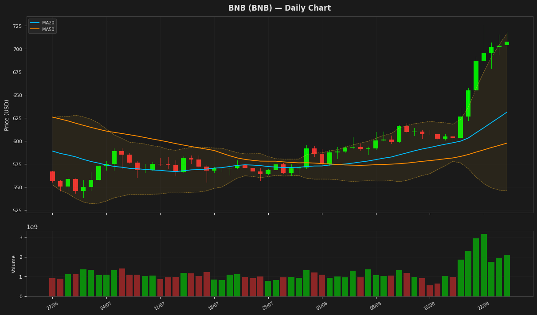Click the last green volume bar on the right
Image resolution: width=537 pixels, height=315 pixels.
click(x=507, y=276)
